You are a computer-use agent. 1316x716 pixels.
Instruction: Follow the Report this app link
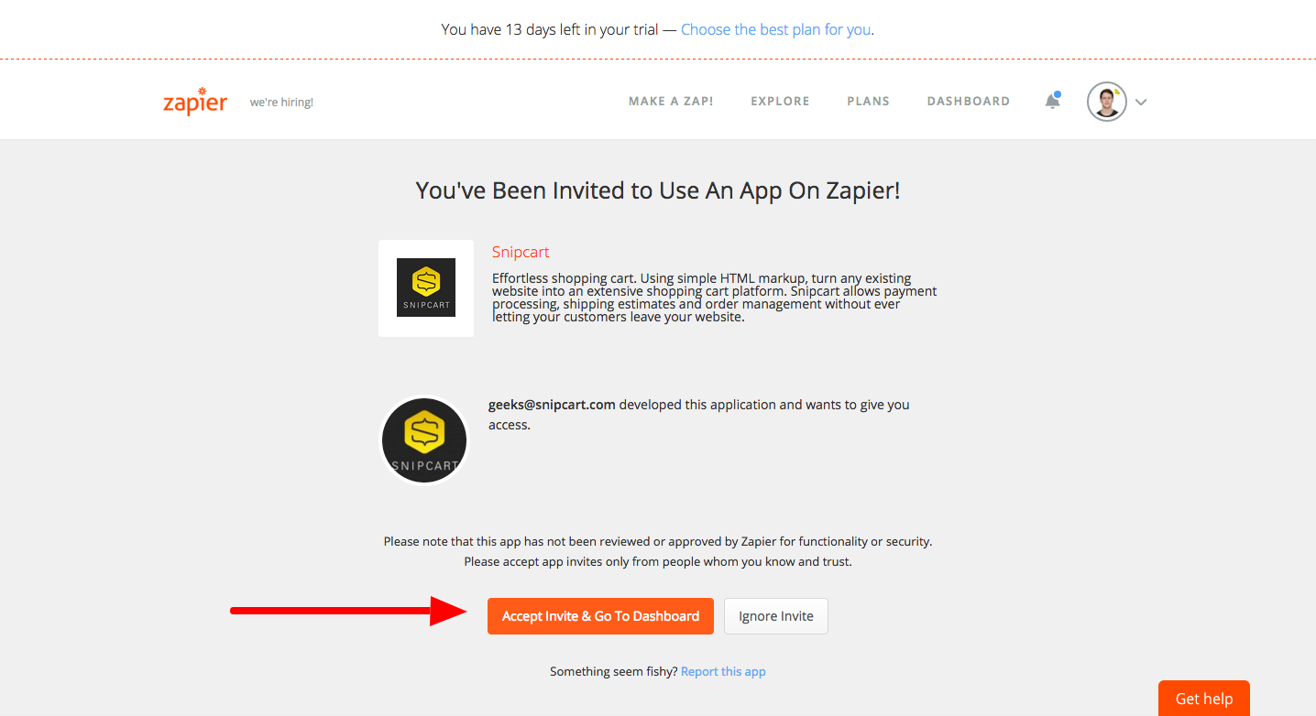[723, 671]
